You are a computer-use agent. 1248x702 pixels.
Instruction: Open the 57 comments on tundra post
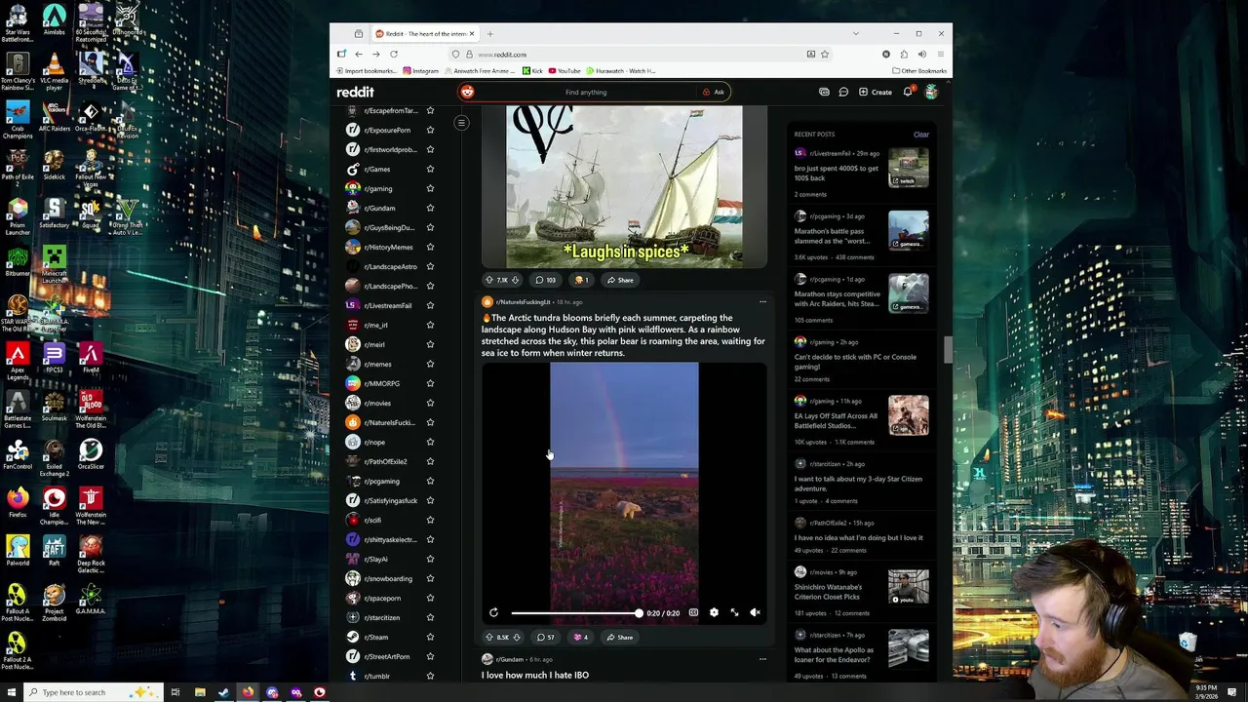pyautogui.click(x=545, y=638)
